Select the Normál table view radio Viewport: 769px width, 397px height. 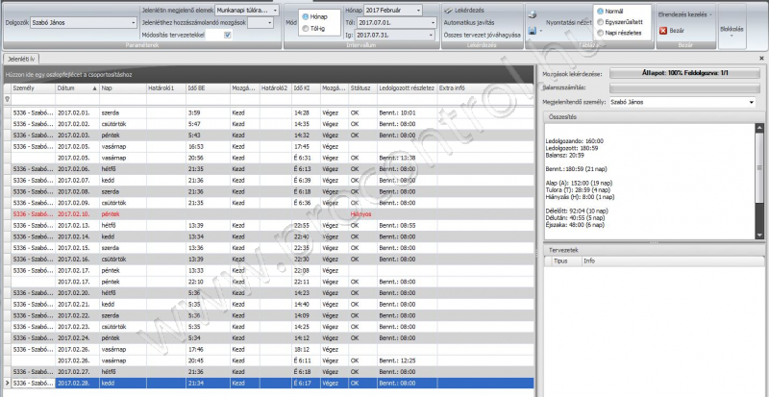click(x=600, y=11)
